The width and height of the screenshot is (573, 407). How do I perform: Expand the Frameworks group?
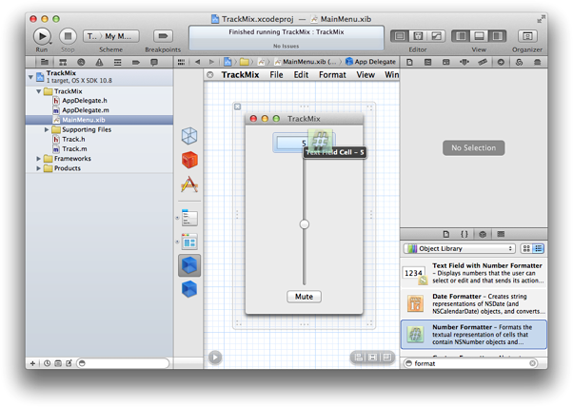(39, 159)
